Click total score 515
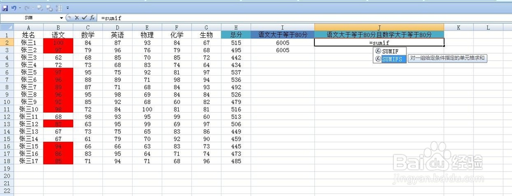The width and height of the screenshot is (512, 196). click(x=236, y=42)
